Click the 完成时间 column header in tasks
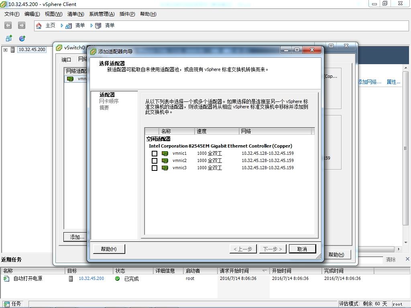The image size is (411, 308). pyautogui.click(x=348, y=271)
